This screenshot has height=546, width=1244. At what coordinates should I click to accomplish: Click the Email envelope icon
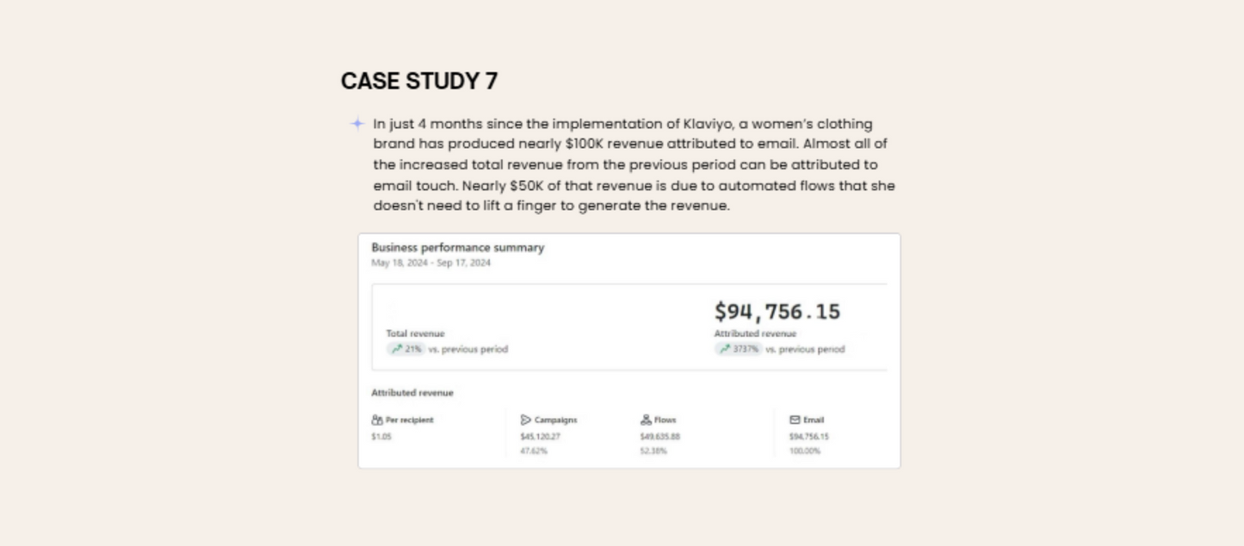coord(795,420)
